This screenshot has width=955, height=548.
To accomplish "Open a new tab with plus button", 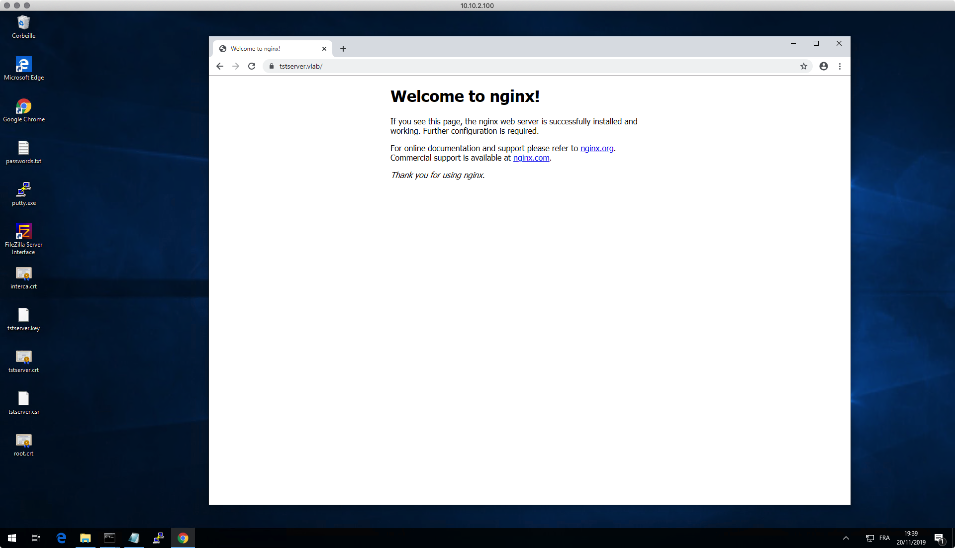I will [x=343, y=49].
